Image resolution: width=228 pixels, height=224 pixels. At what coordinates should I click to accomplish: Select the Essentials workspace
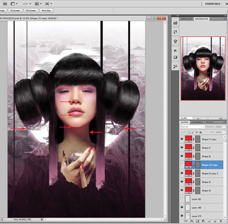coord(213,4)
